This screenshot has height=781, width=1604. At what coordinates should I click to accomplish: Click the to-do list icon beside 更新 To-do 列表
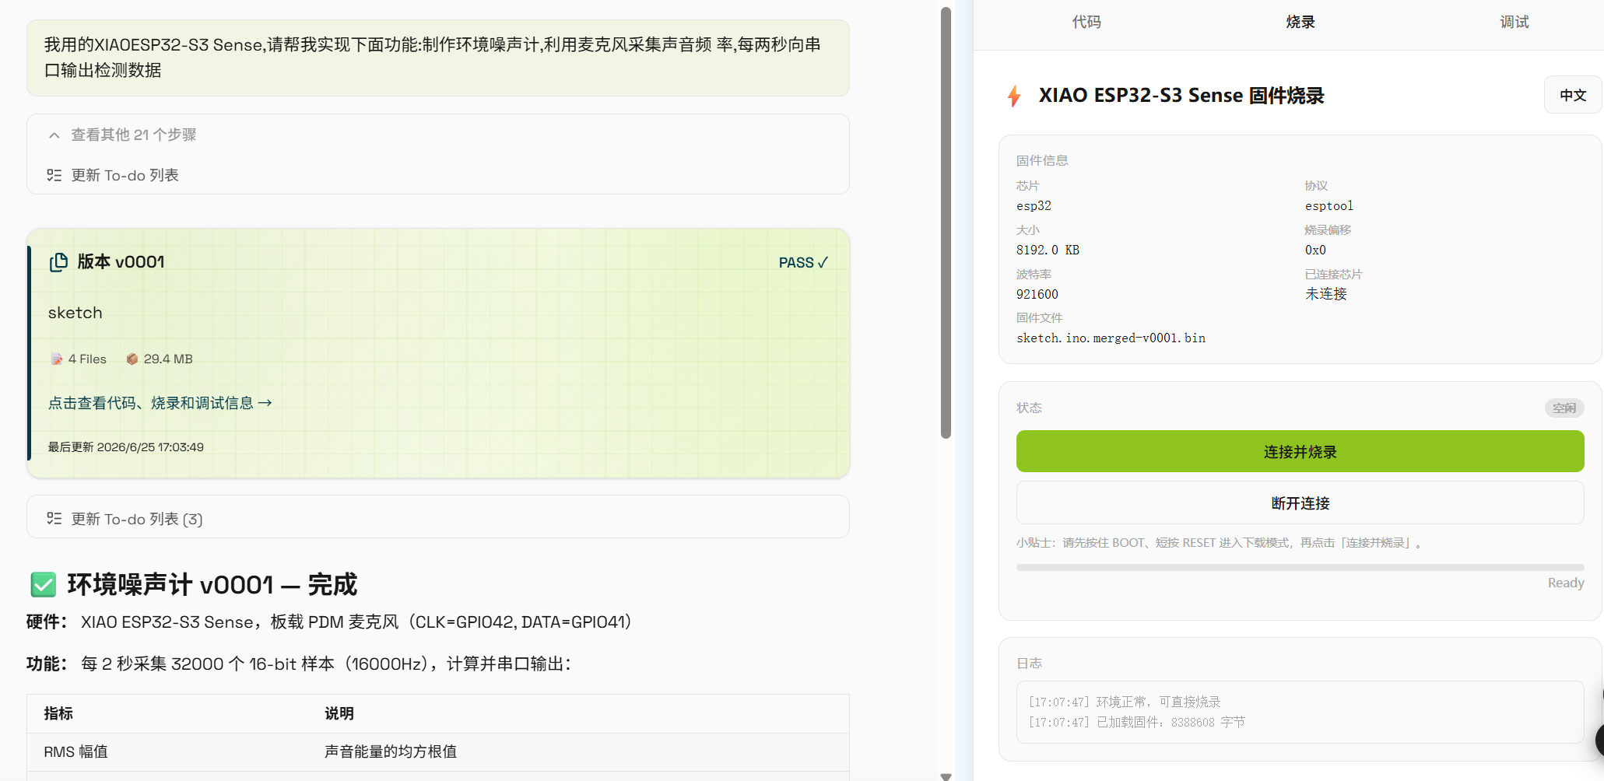point(54,176)
